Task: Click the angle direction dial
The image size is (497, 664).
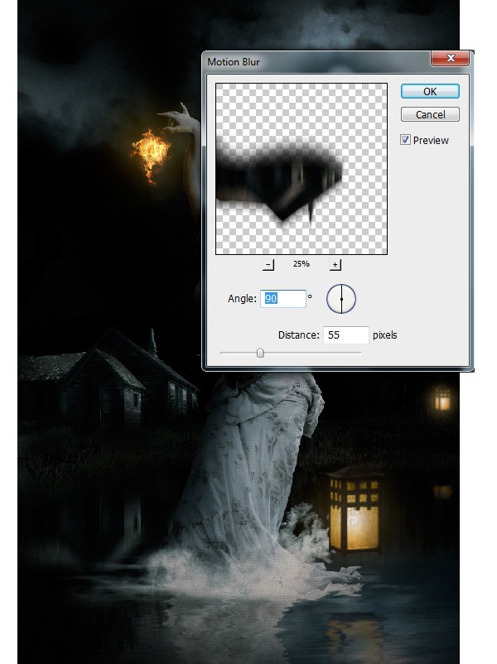Action: [x=341, y=299]
